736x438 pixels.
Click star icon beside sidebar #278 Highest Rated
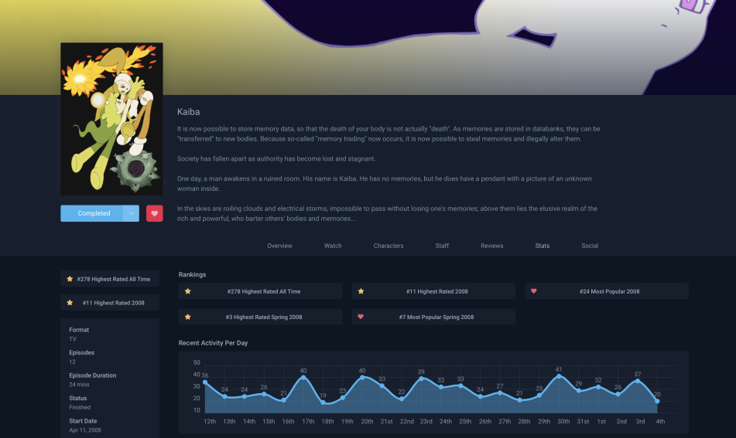[x=70, y=279]
